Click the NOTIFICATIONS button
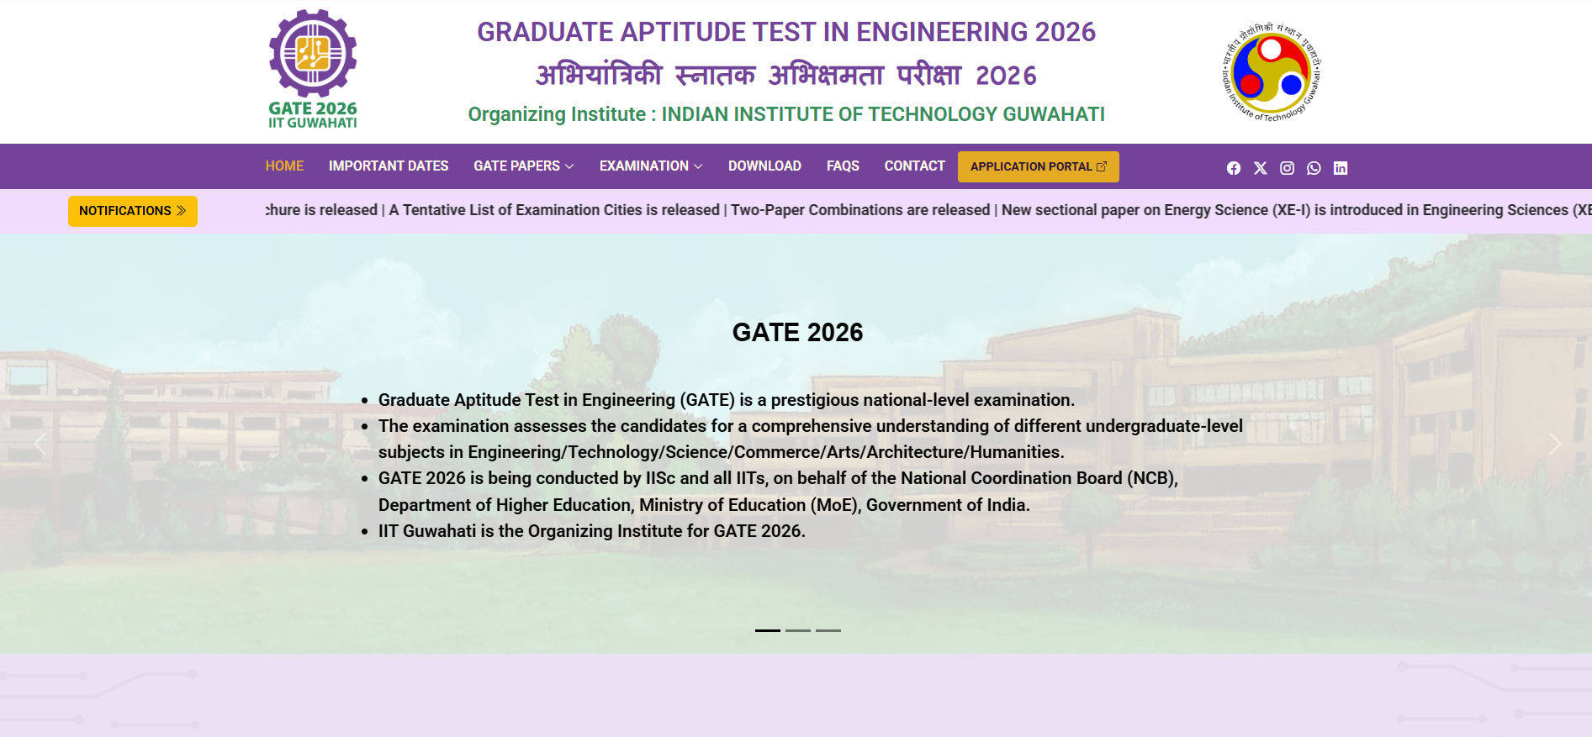 click(x=133, y=211)
